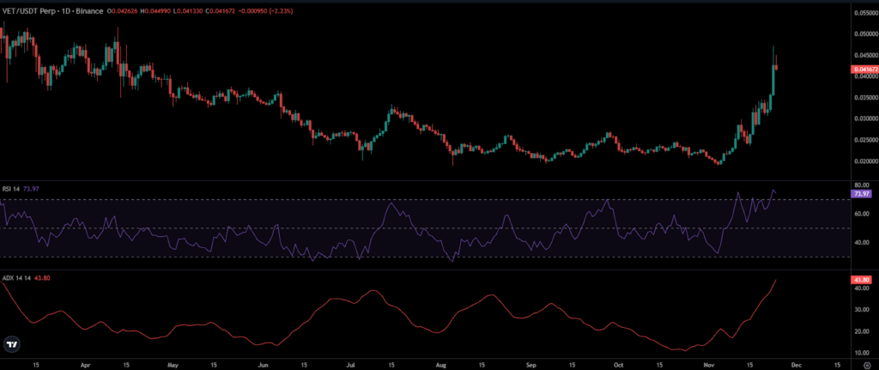The width and height of the screenshot is (879, 370).
Task: Click the 10.00 level on ADX scale
Action: [x=861, y=353]
